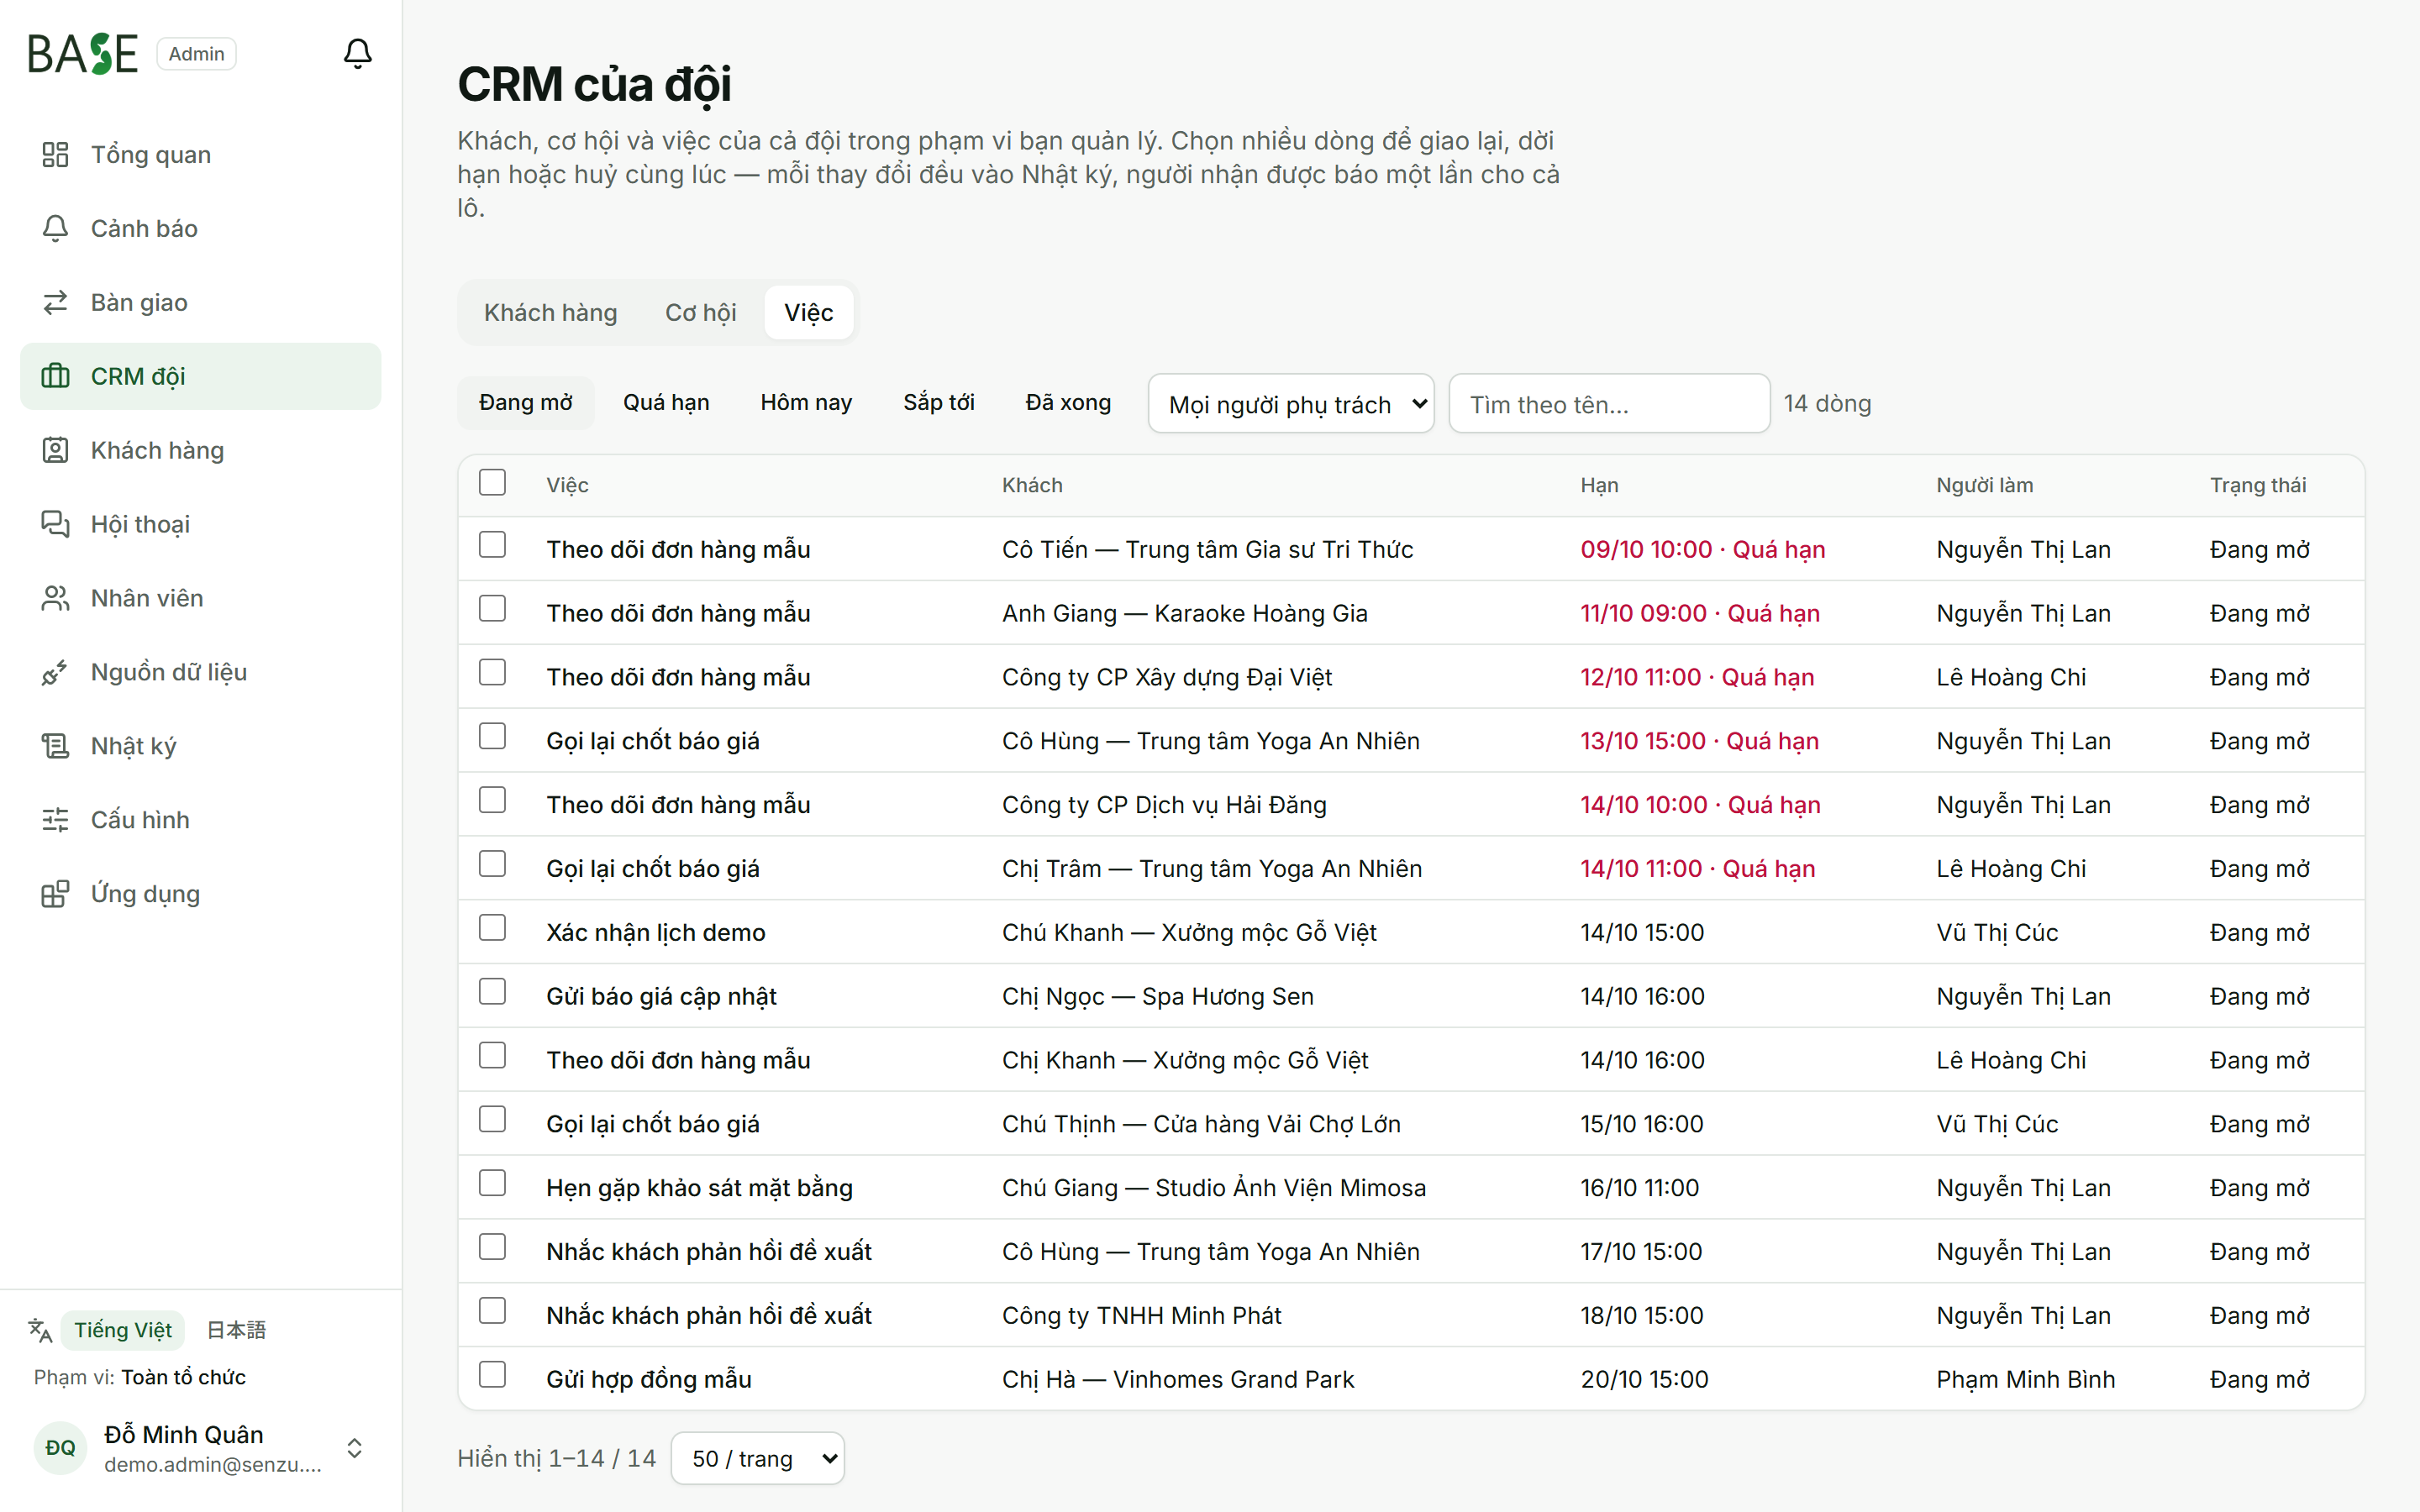Switch to the Cơ hội tab
The height and width of the screenshot is (1512, 2420).
point(701,313)
